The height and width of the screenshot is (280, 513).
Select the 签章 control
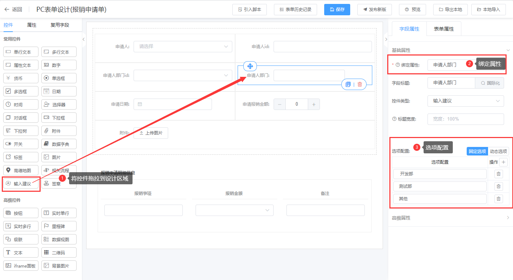[x=59, y=184]
